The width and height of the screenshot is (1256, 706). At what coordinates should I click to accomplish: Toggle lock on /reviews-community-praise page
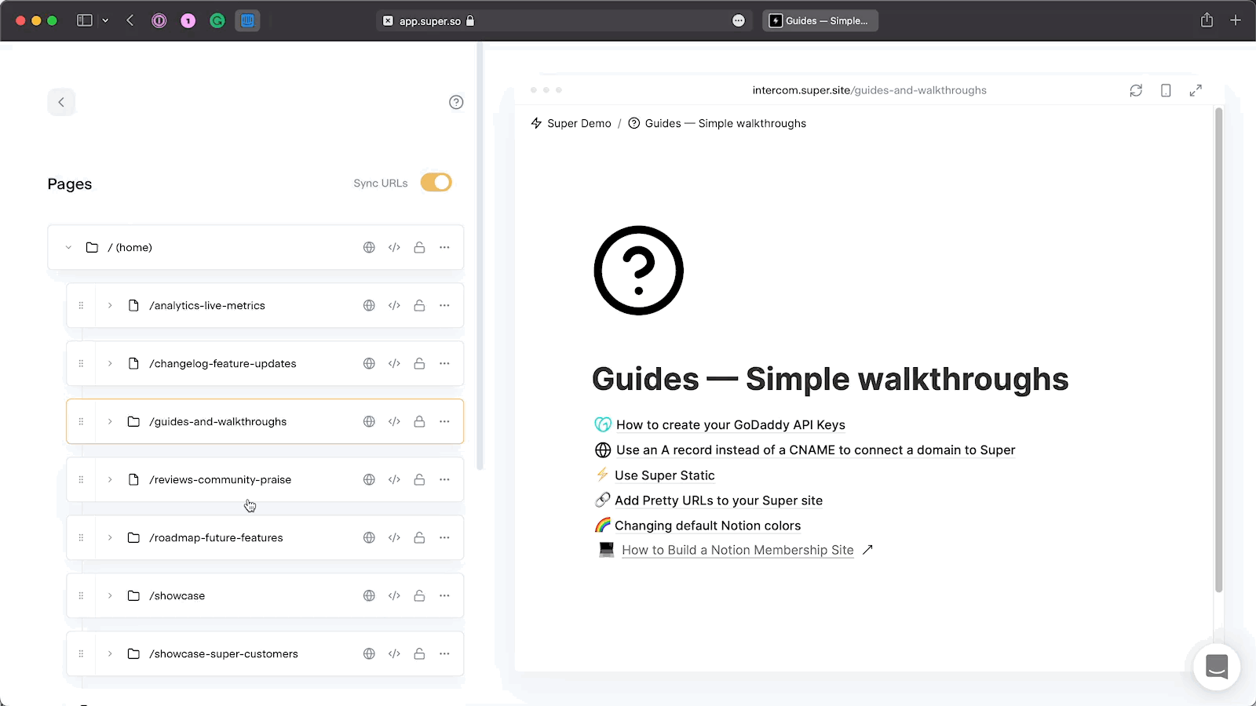[419, 480]
